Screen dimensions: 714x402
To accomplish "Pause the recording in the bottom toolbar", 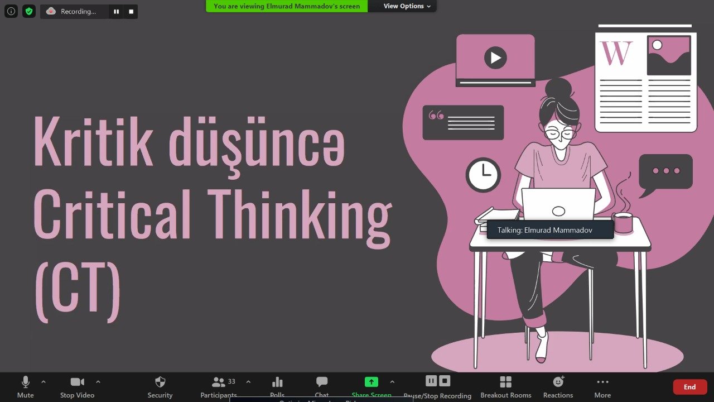I will click(431, 381).
